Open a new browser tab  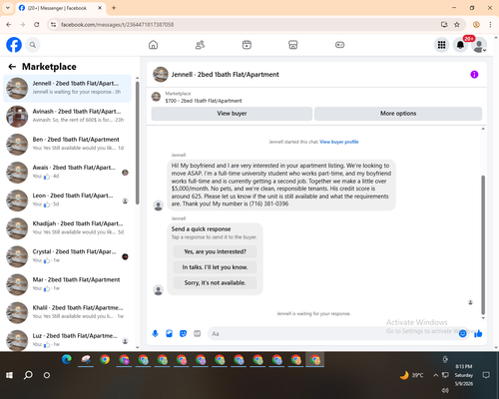click(x=114, y=8)
